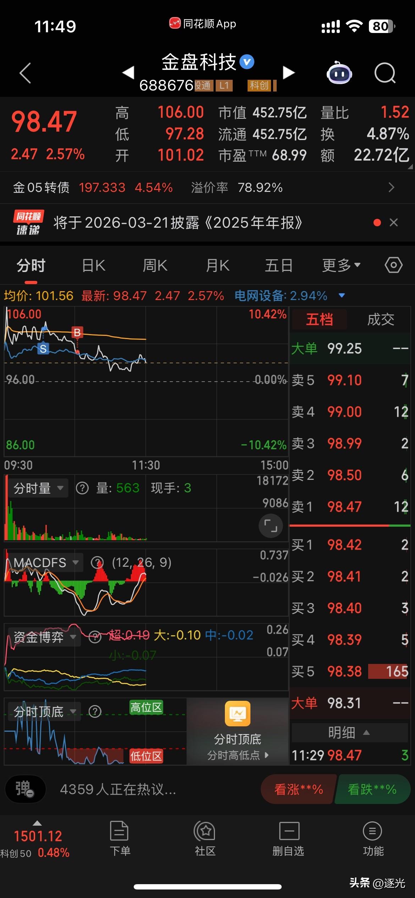Tap the B buy marker on chart

pos(77,333)
